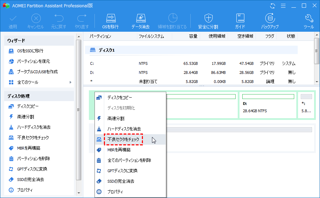The image size is (320, 198).
Task: Click 86.63MB used space cell
Action: click(218, 73)
